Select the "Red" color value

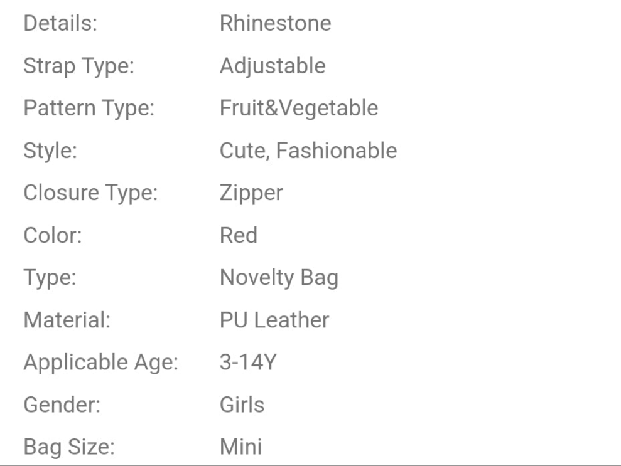pyautogui.click(x=239, y=236)
